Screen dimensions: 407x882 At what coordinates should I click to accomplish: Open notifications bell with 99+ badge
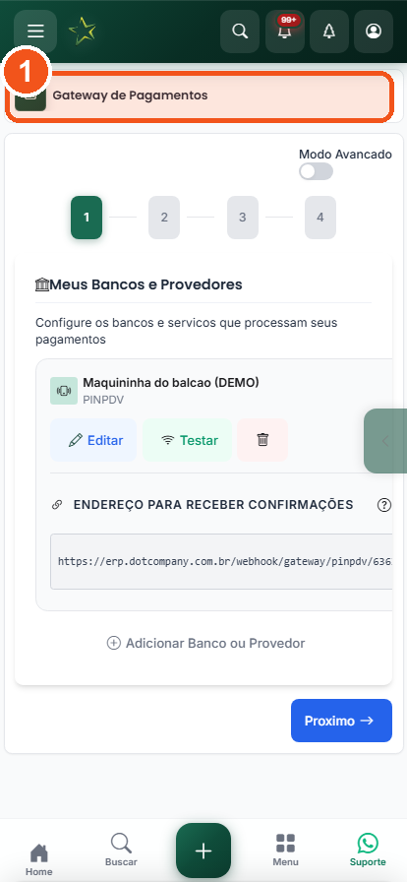tap(285, 31)
